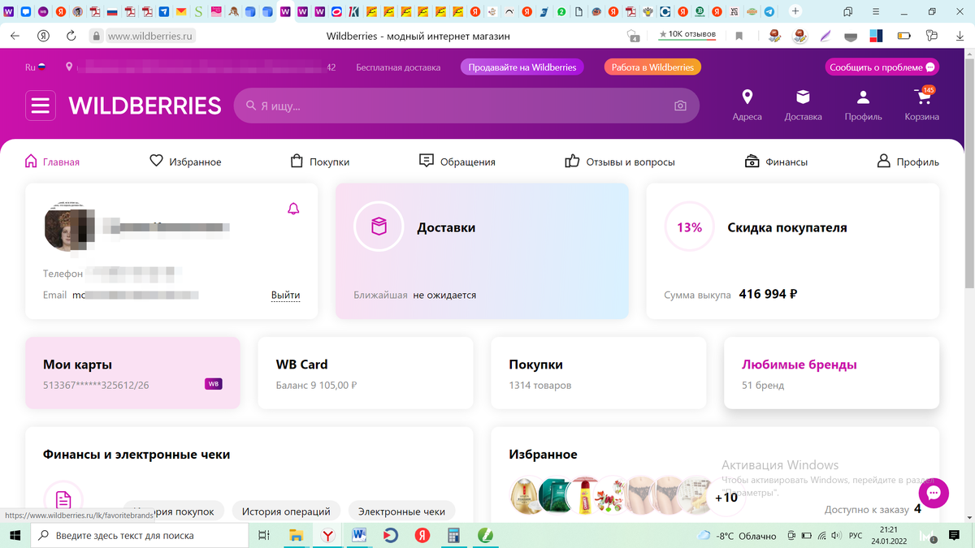The image size is (975, 548).
Task: Click the Работа в Wildberries button
Action: [652, 67]
